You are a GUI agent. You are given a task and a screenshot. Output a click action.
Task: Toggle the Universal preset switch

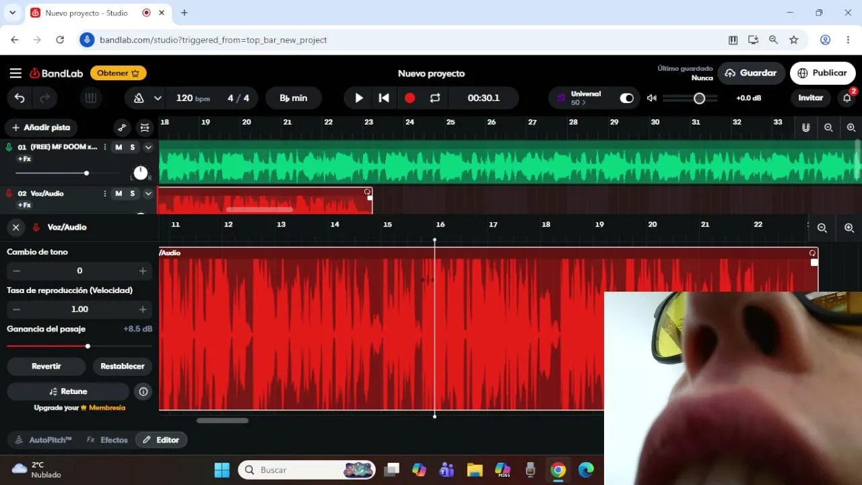coord(627,98)
